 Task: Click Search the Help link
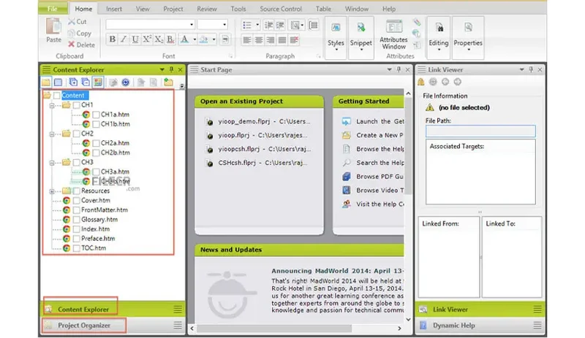click(380, 163)
